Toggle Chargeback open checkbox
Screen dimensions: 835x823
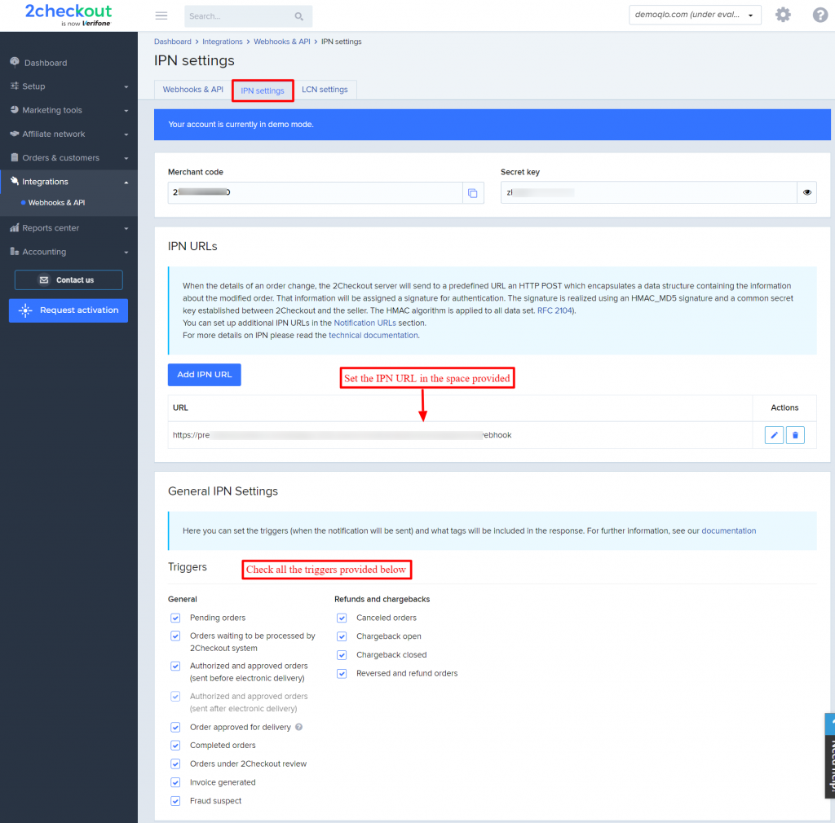[x=342, y=636]
